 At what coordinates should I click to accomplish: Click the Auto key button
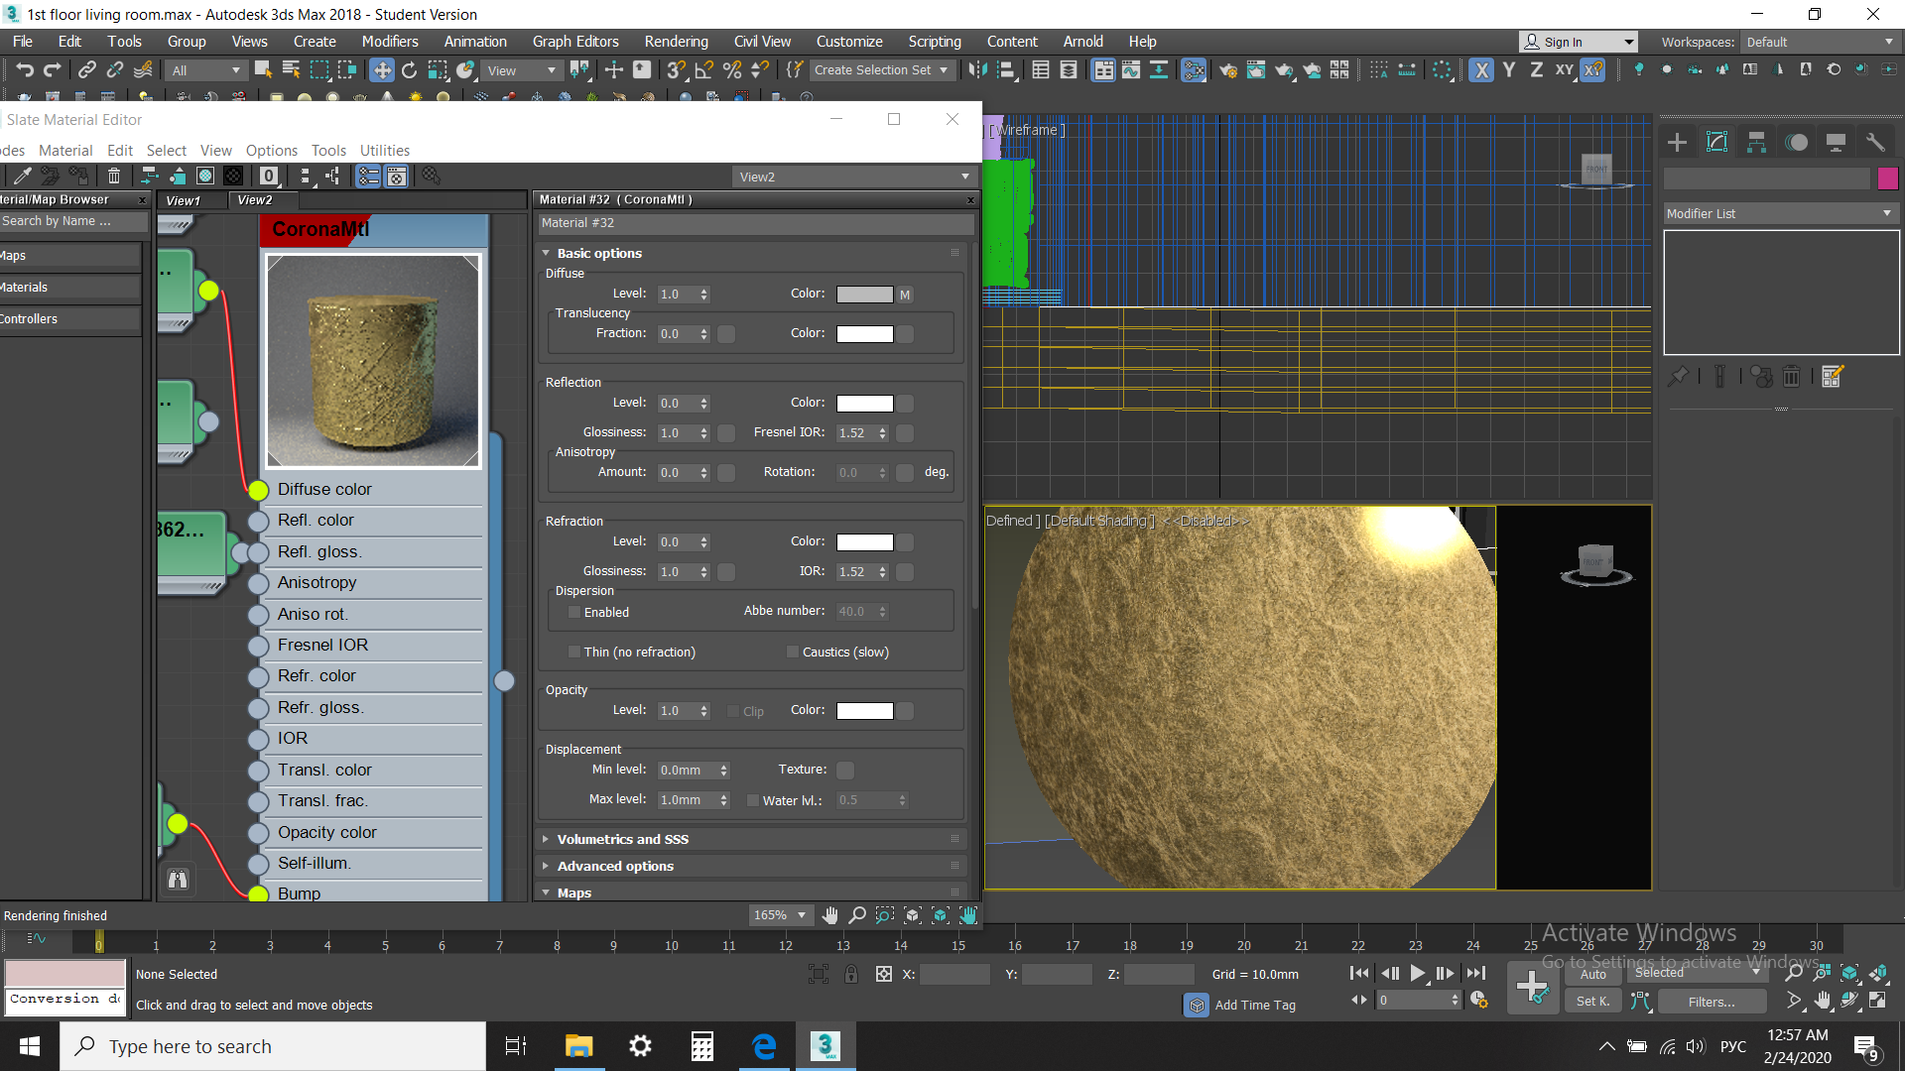coord(1592,974)
